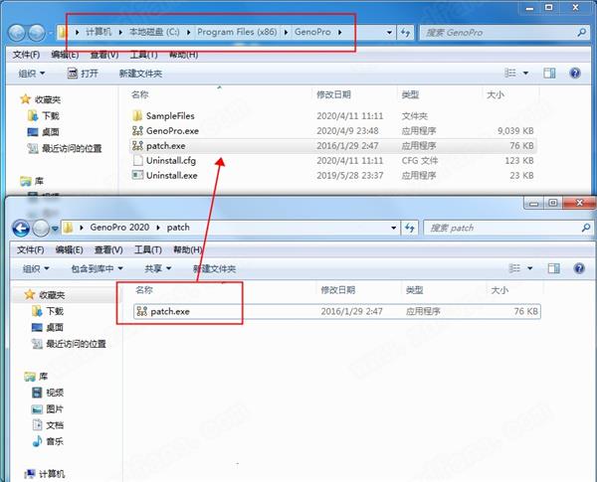This screenshot has width=597, height=482.
Task: Open help icon in GenoPro window toolbar
Action: (575, 73)
